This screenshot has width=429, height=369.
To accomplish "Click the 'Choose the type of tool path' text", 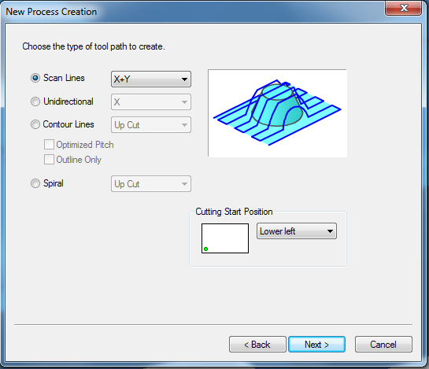I will tap(94, 46).
